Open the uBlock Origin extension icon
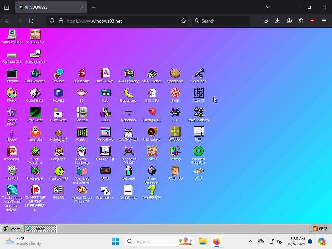The height and width of the screenshot is (249, 332). (313, 21)
